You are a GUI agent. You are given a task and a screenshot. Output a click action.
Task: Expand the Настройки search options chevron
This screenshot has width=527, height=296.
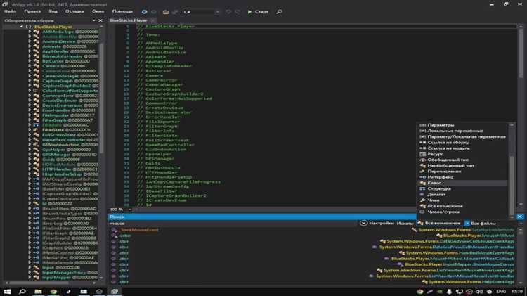(363, 223)
